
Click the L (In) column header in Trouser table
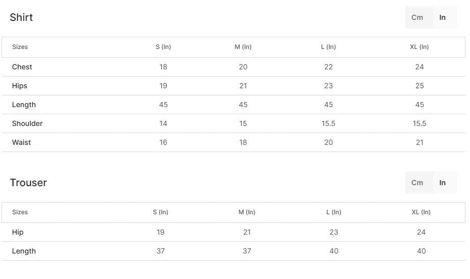click(334, 212)
